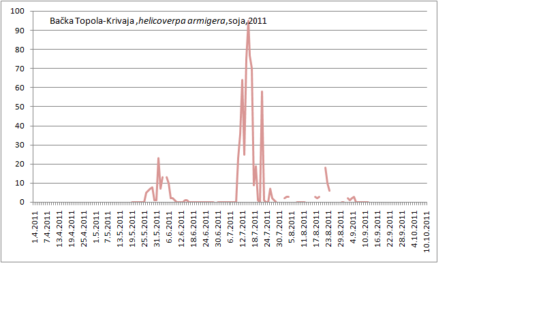
Task: Click the x-axis date 12.7.2011
Action: click(x=243, y=230)
